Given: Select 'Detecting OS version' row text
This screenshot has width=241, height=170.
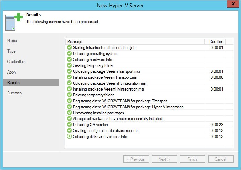Looking at the screenshot, I should [90, 125].
